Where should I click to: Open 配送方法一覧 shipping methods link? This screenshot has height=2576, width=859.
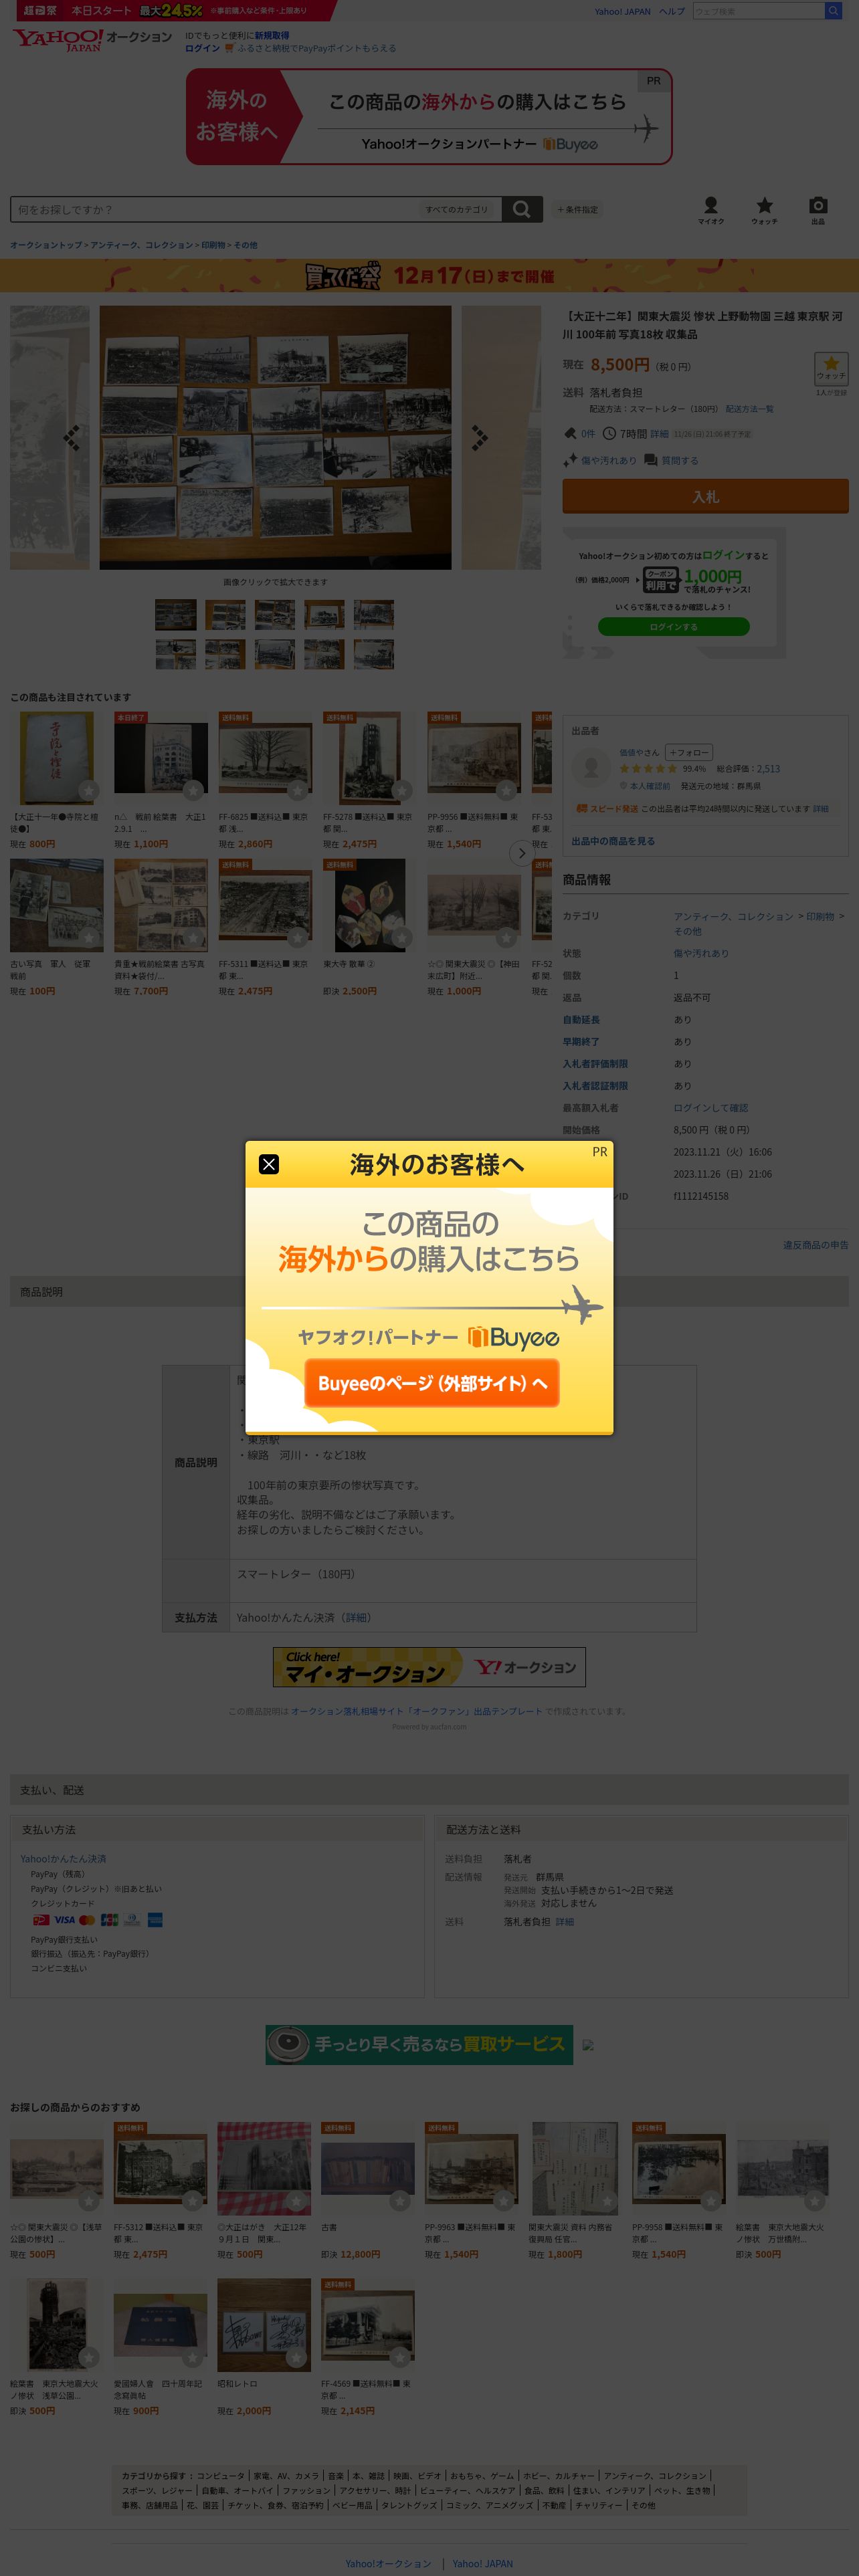pos(749,409)
